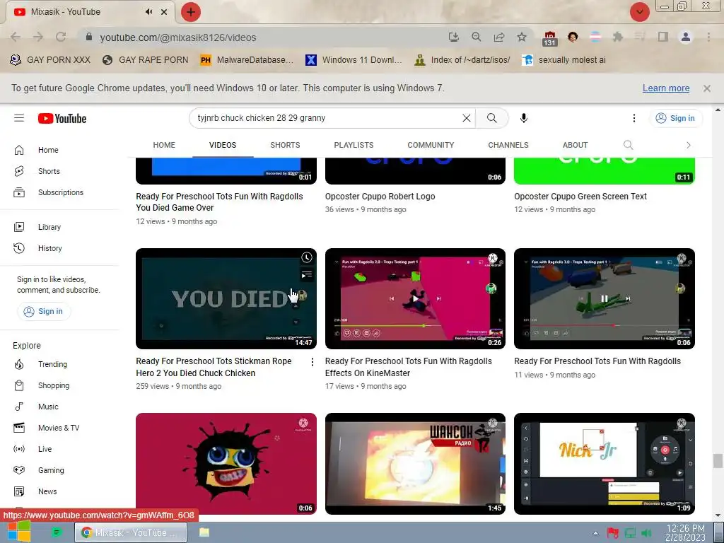Add YOU DIED video to Watch later
The image size is (724, 543).
click(x=307, y=257)
